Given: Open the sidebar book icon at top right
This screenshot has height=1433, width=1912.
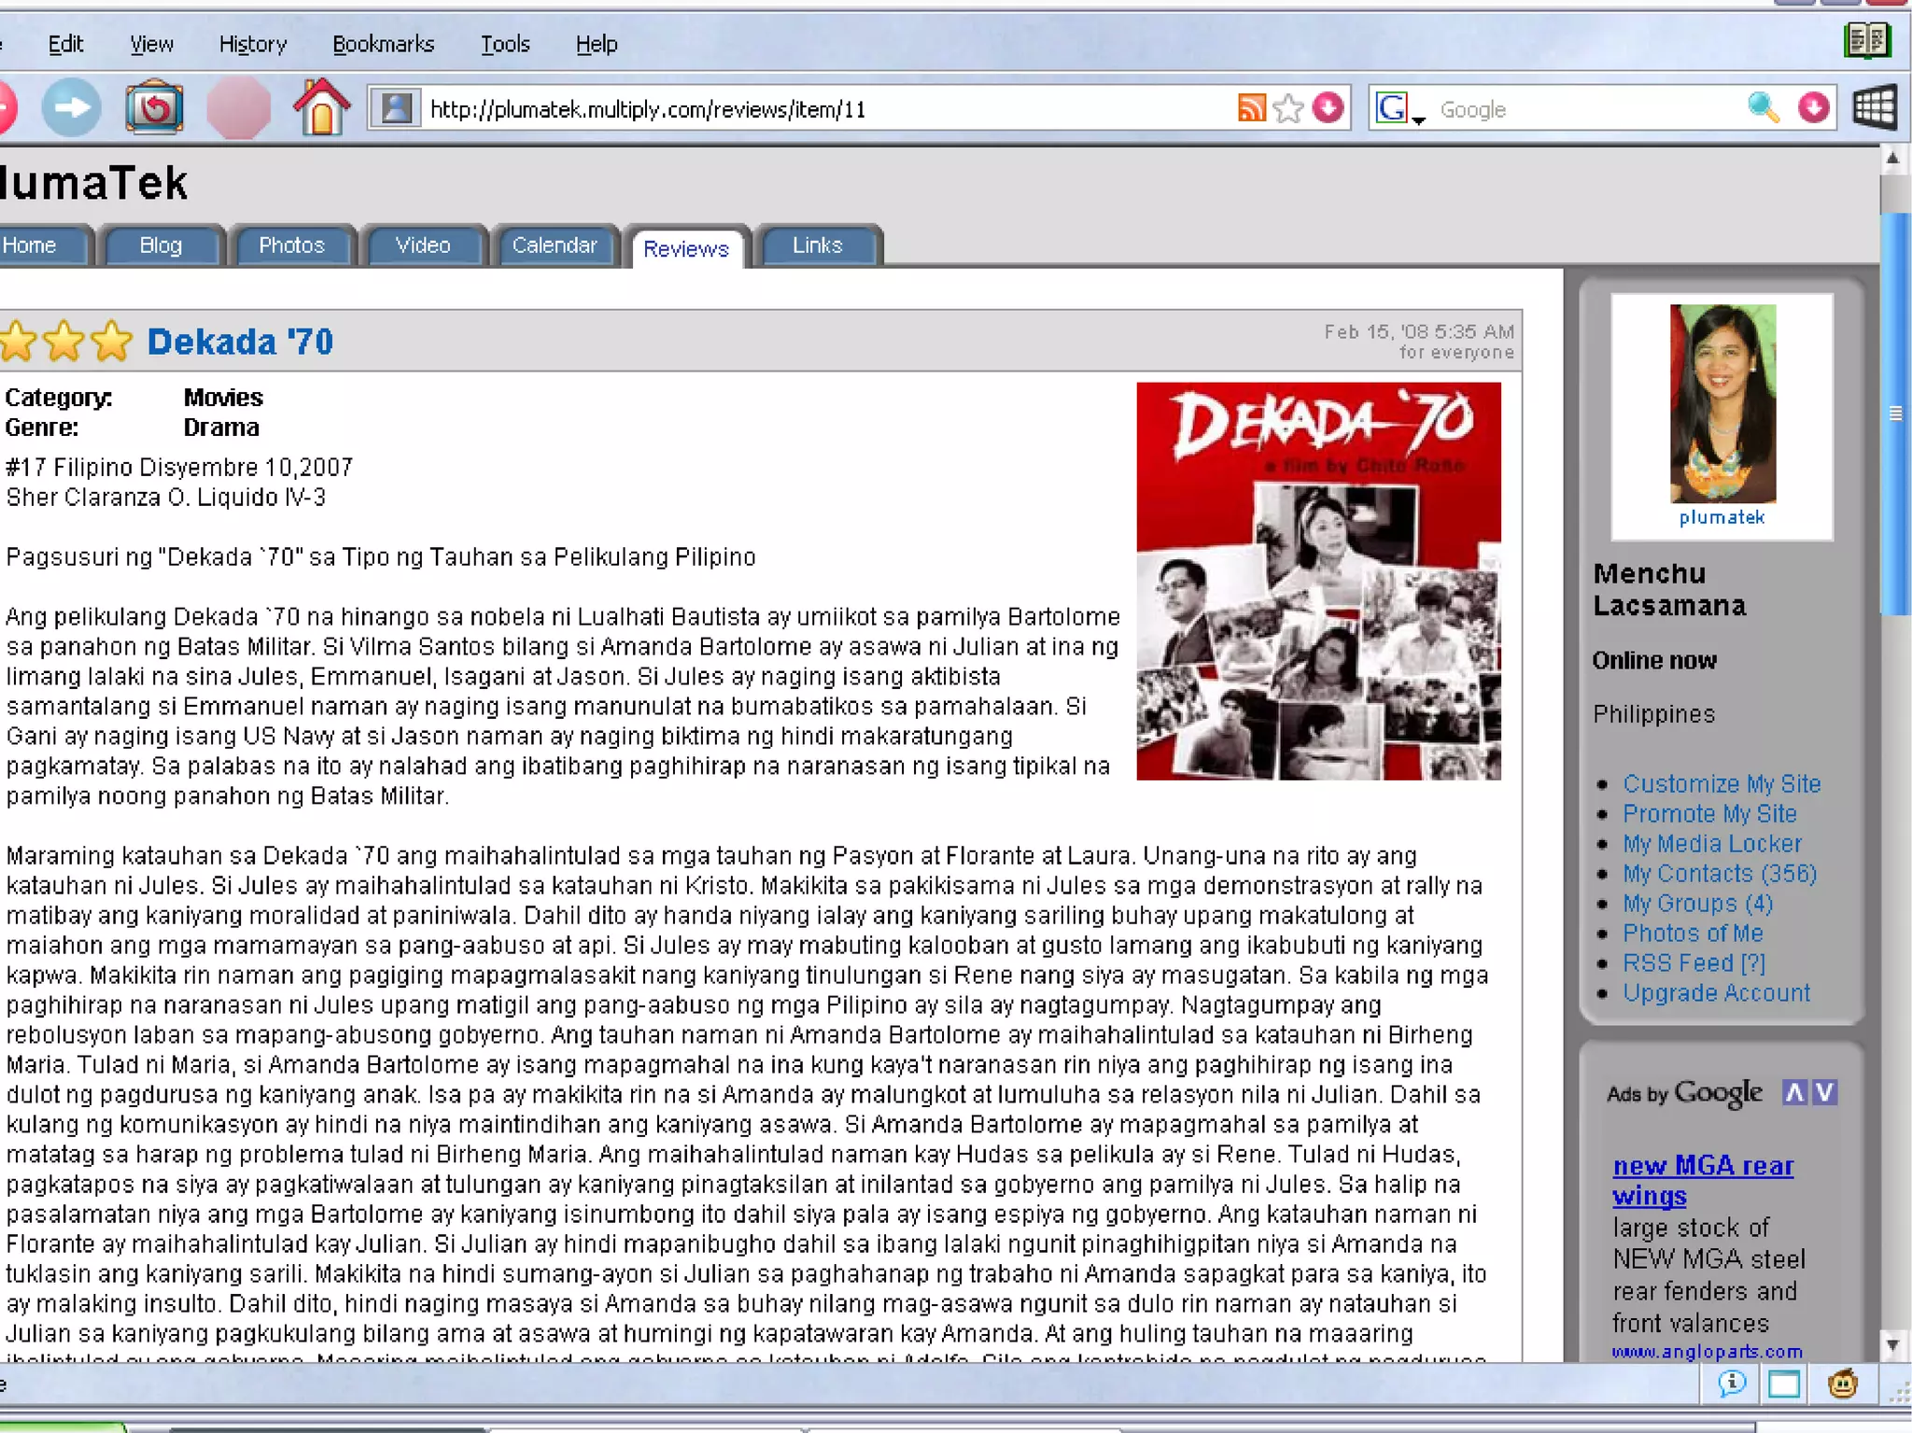Looking at the screenshot, I should coord(1866,40).
